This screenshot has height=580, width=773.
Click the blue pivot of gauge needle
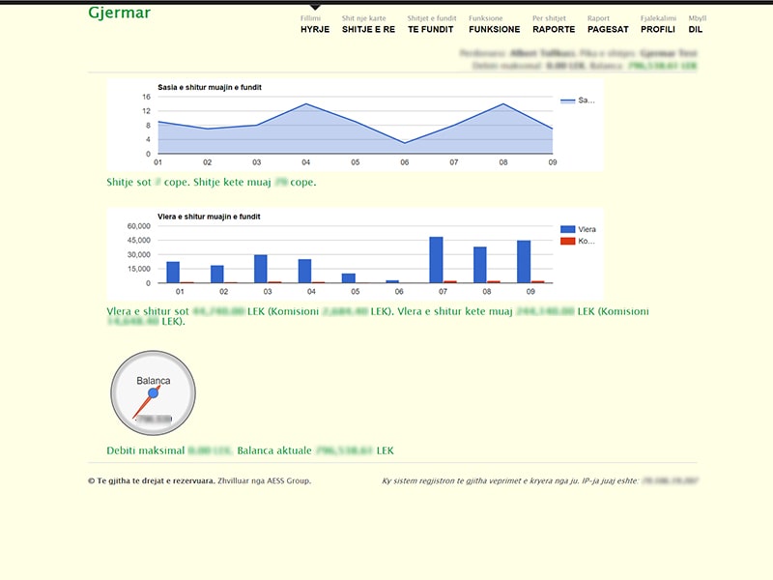click(x=153, y=392)
